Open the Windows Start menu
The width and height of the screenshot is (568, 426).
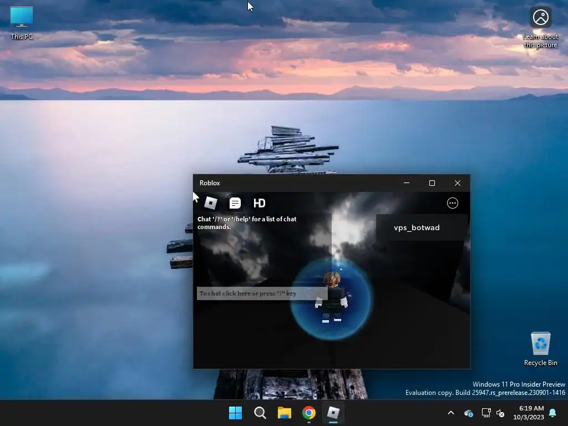pos(235,413)
